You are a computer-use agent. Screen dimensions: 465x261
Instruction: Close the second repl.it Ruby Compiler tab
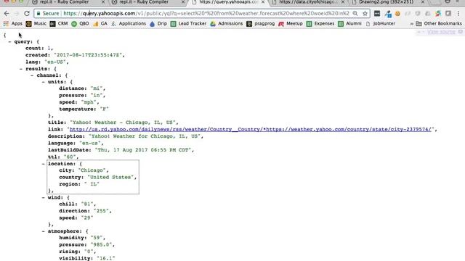coord(183,2)
